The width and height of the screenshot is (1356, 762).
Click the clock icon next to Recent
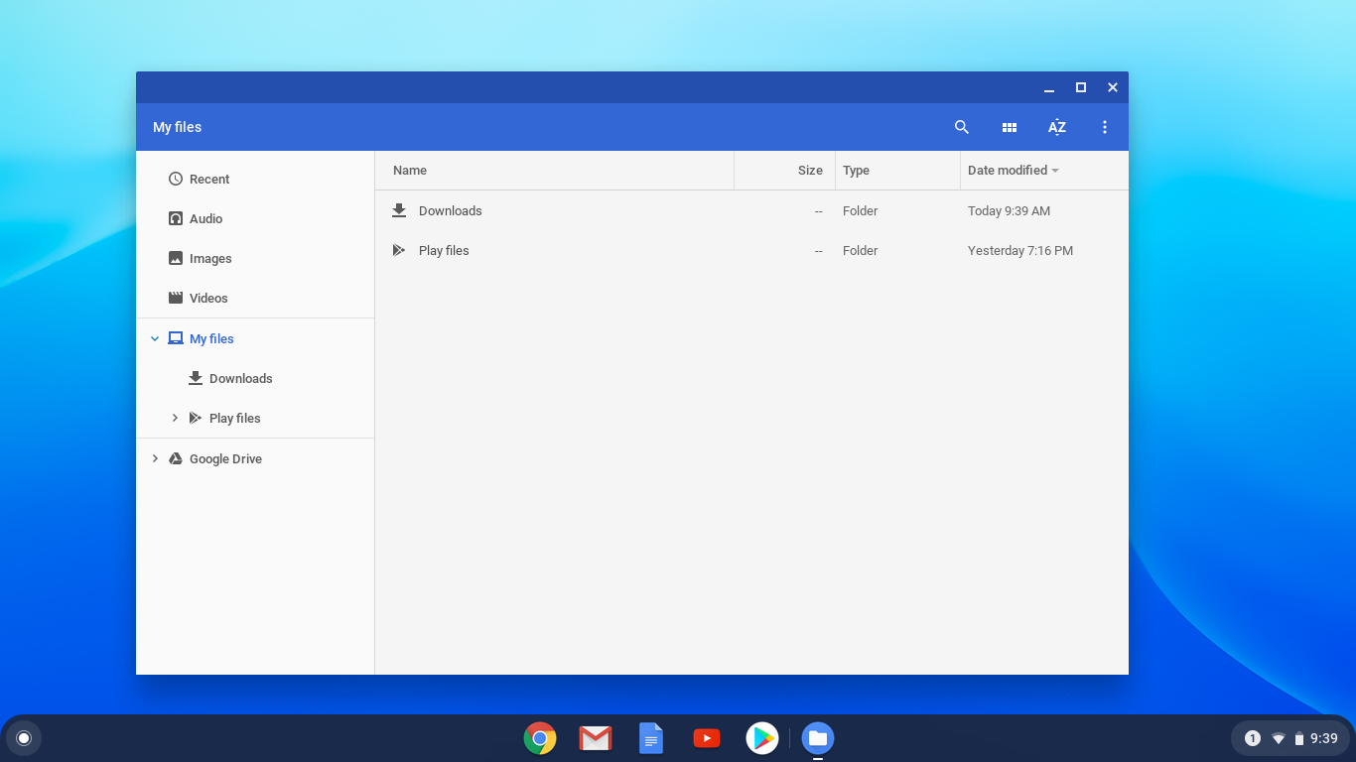tap(176, 179)
